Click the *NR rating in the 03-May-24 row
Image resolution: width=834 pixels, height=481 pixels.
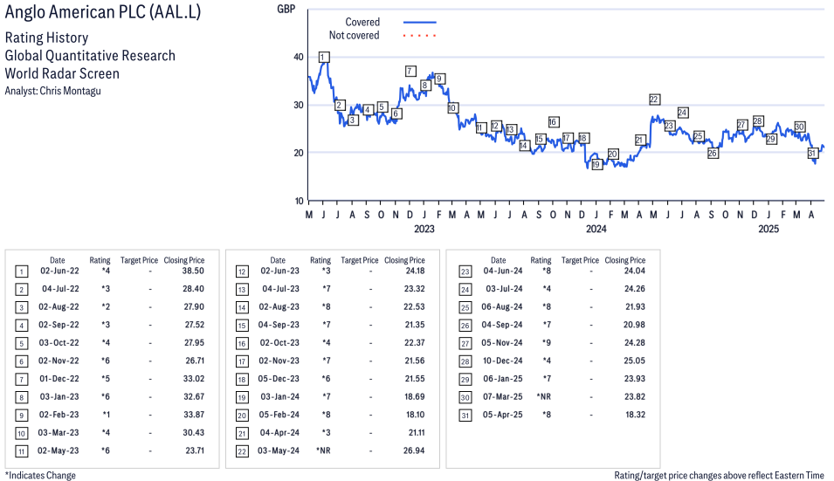323,450
